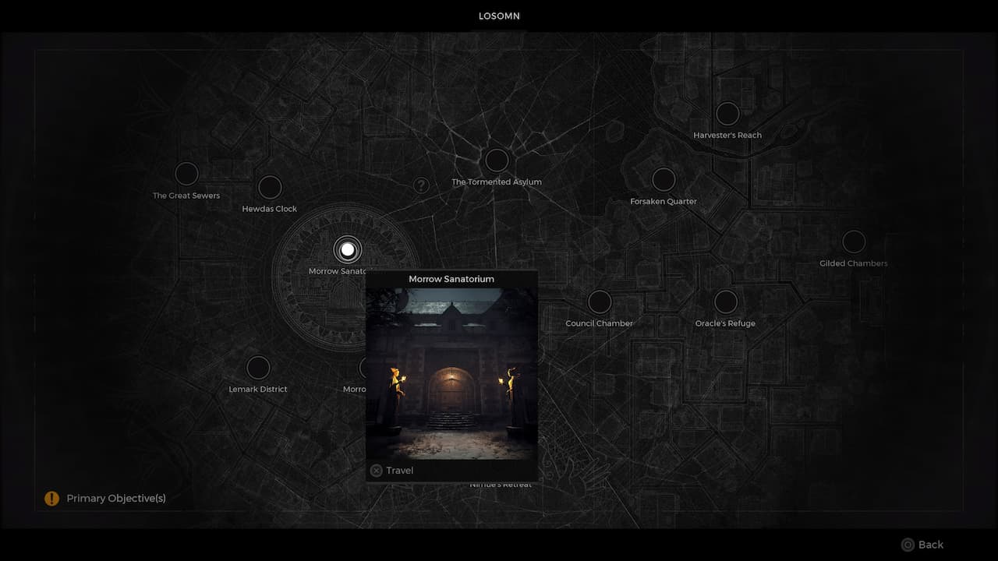The image size is (998, 561).
Task: Click the circle controller icon beside Back
Action: coord(908,545)
